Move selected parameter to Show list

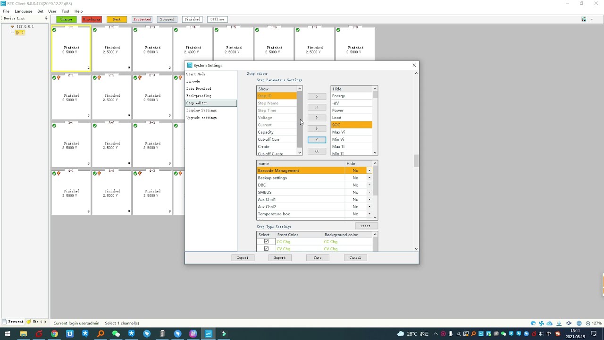pyautogui.click(x=317, y=140)
